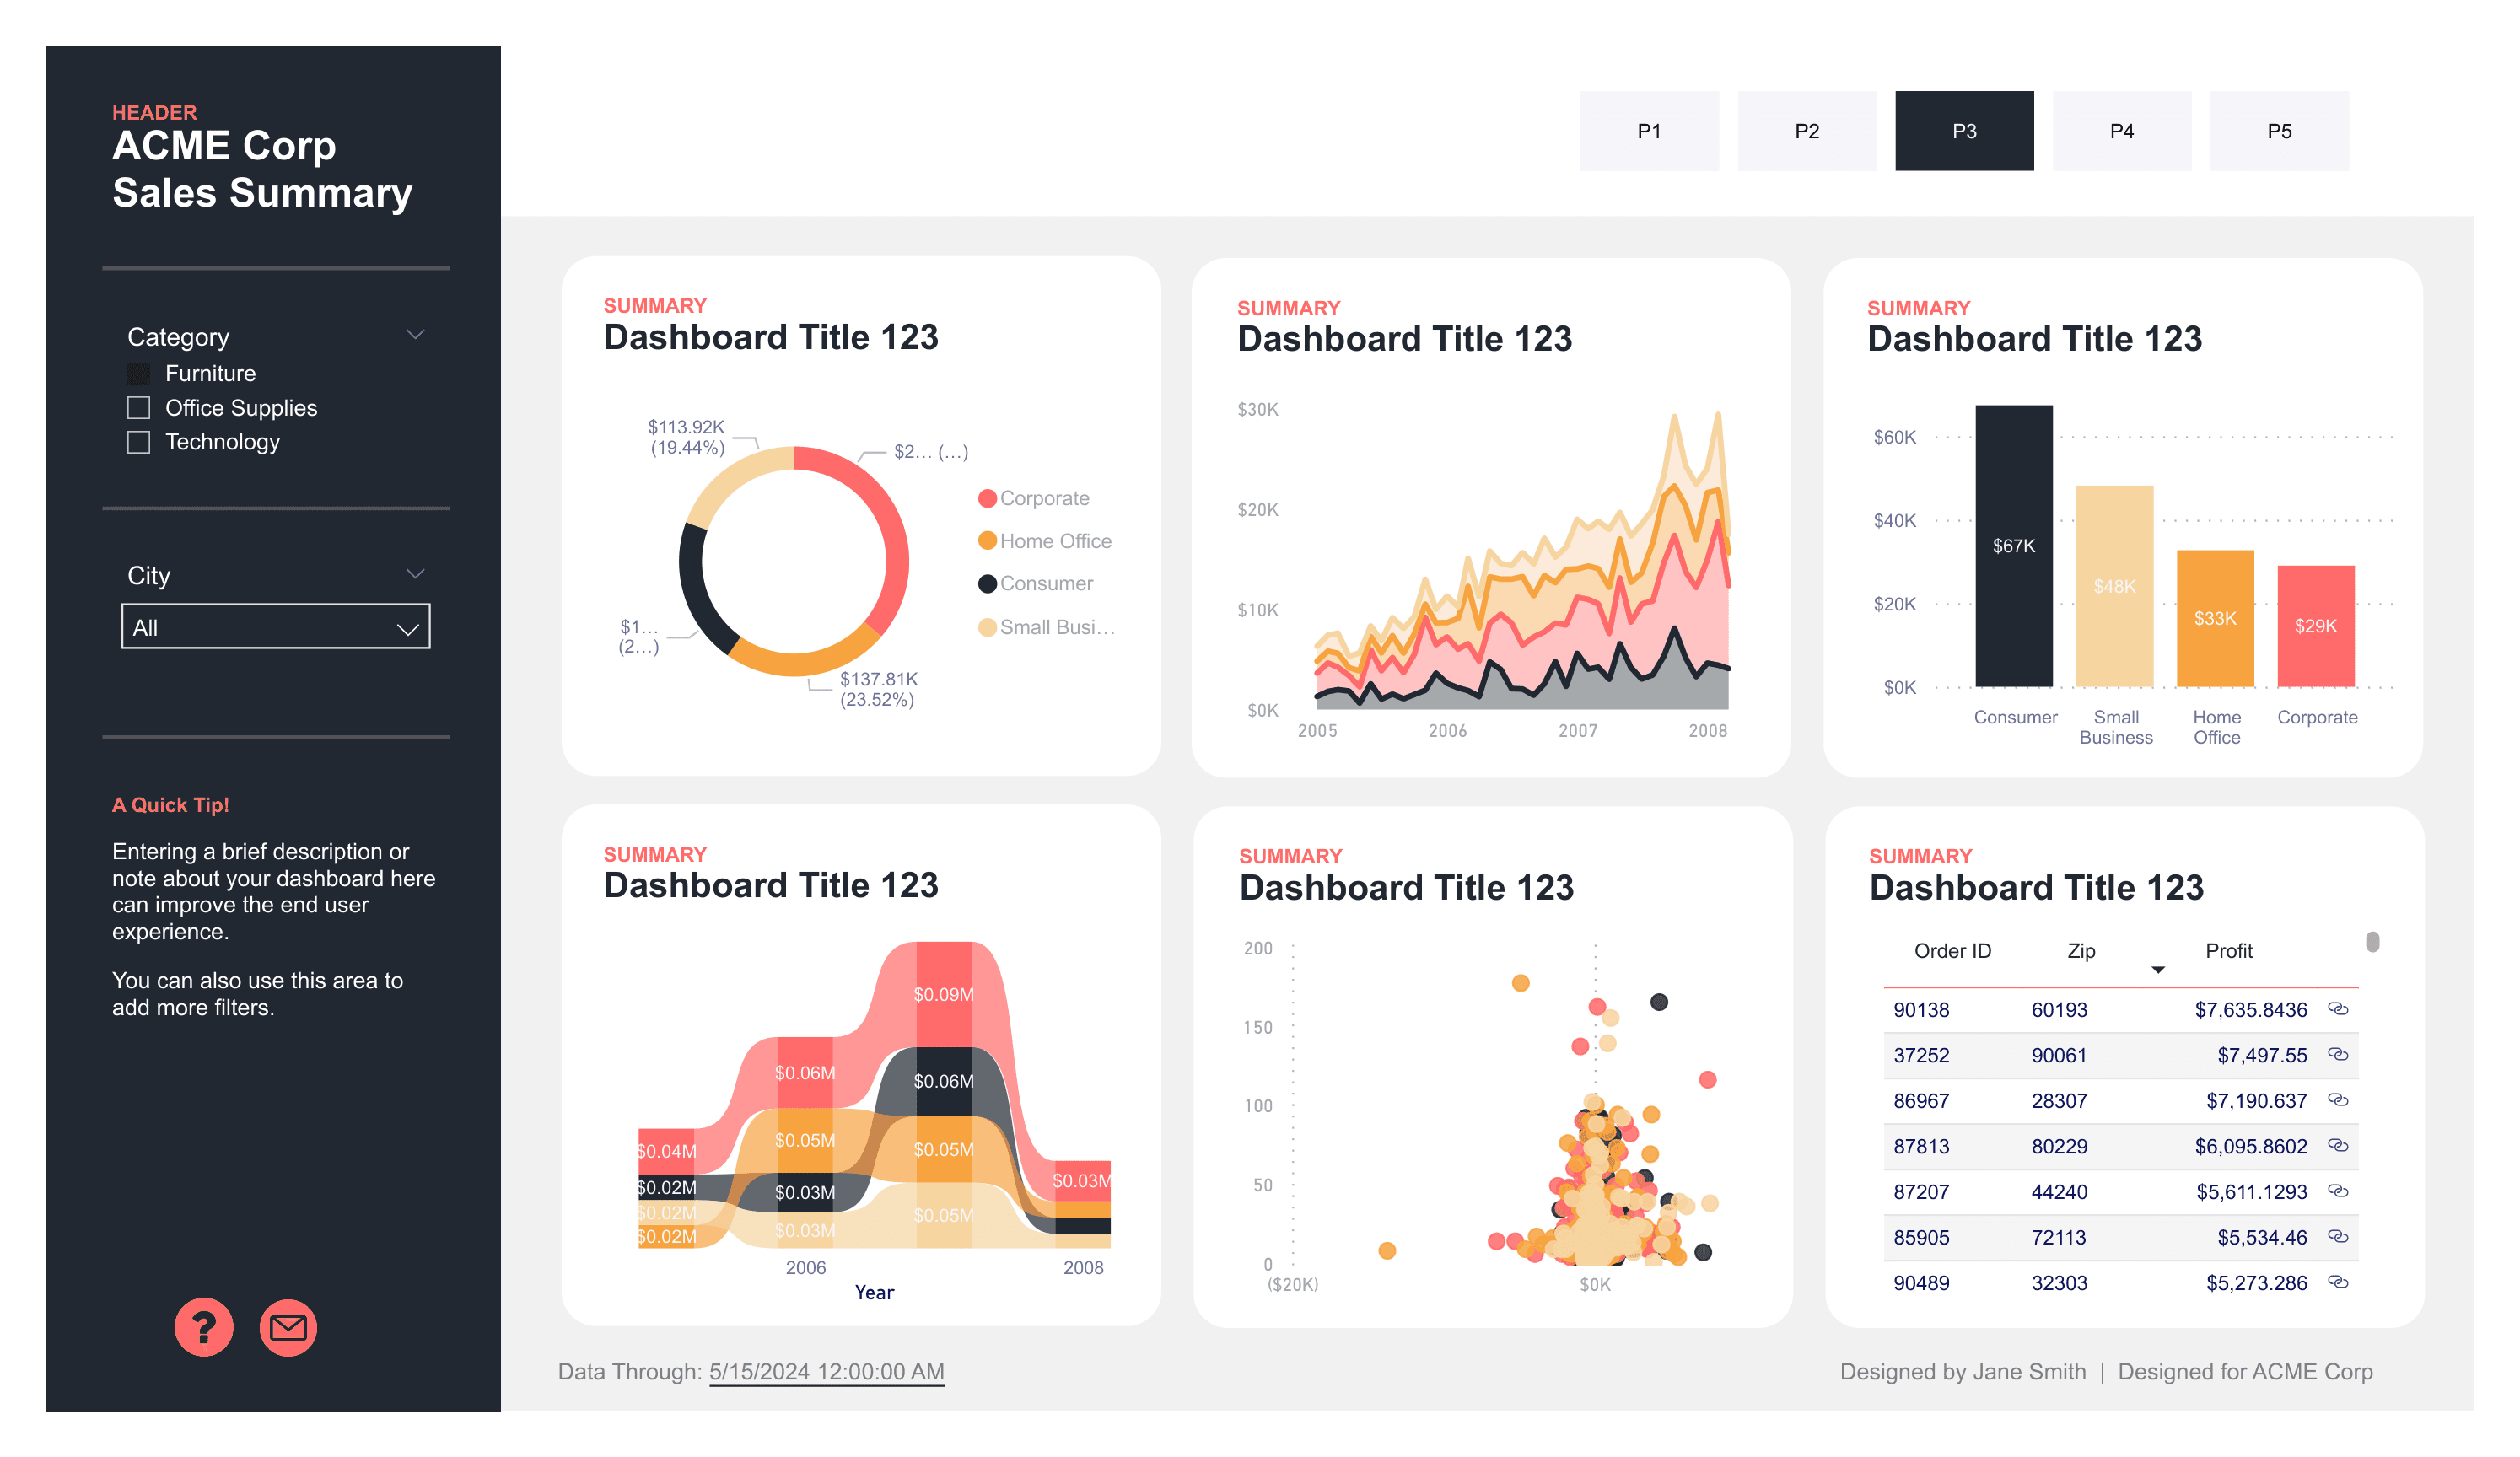Screen dimensions: 2520x1457
Task: Click the dark $0.06M ribbon segment
Action: pos(943,1081)
